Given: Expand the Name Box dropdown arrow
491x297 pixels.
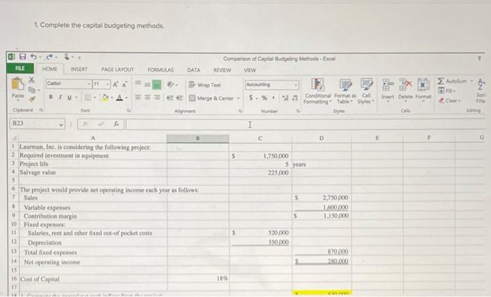Looking at the screenshot, I should tap(61, 124).
